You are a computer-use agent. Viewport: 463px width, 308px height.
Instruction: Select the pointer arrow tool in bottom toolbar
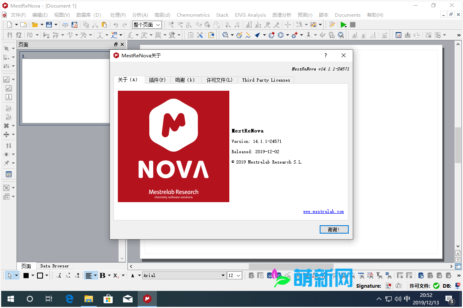pyautogui.click(x=10, y=275)
